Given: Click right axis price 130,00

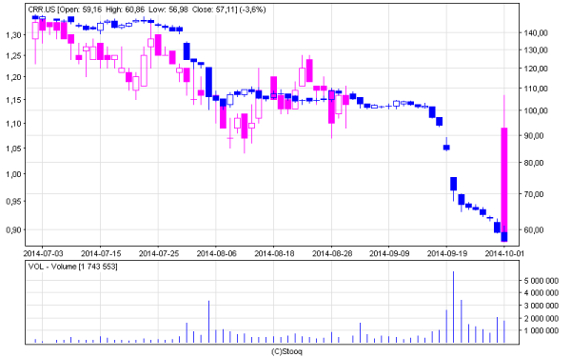Looking at the screenshot, I should 536,50.
